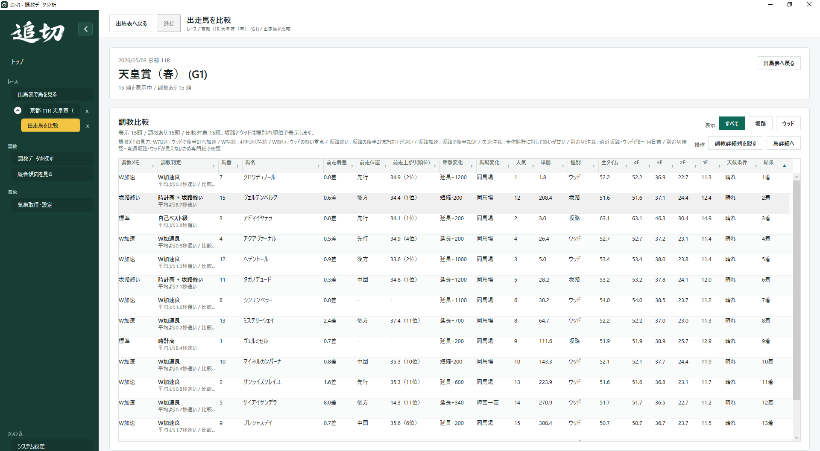
Task: Click horse name アドマイヤテラ
Action: [258, 218]
